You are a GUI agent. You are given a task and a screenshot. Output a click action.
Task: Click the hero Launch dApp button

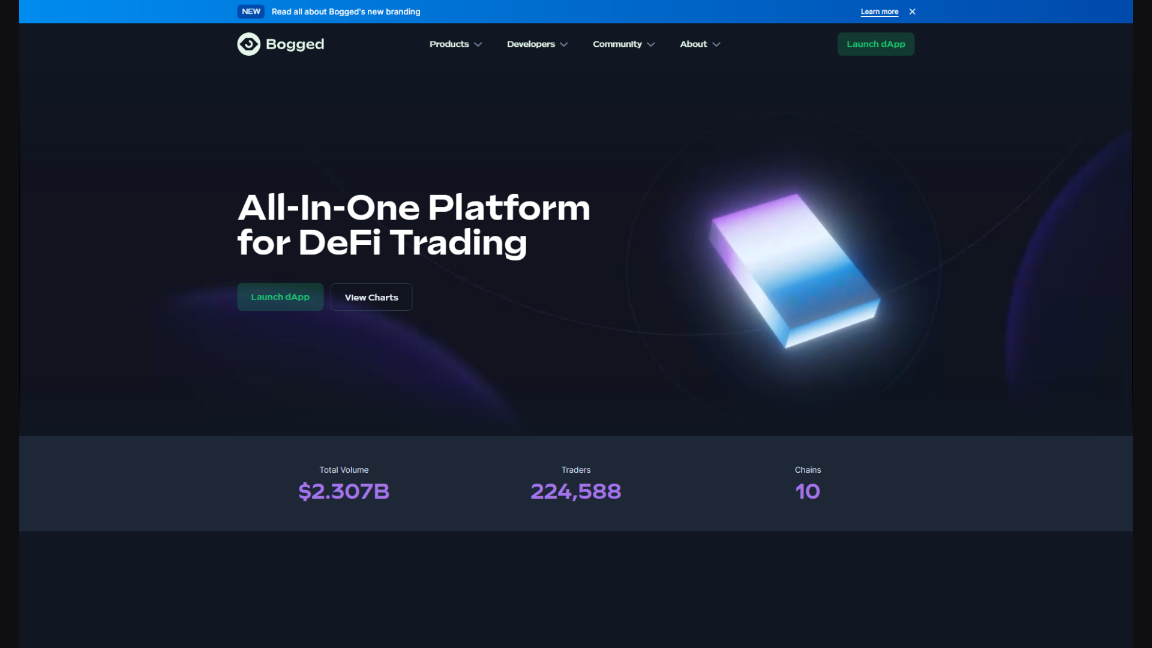(x=280, y=297)
